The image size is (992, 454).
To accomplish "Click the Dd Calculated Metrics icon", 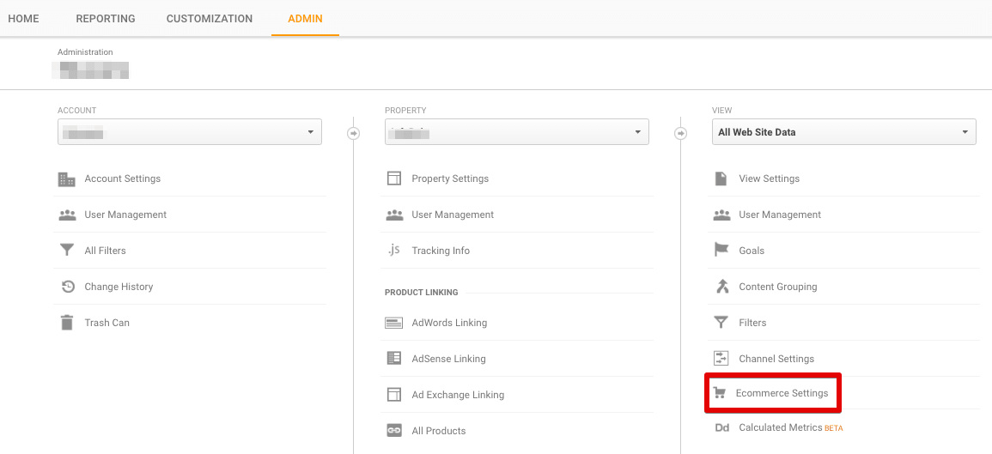I will pyautogui.click(x=721, y=428).
